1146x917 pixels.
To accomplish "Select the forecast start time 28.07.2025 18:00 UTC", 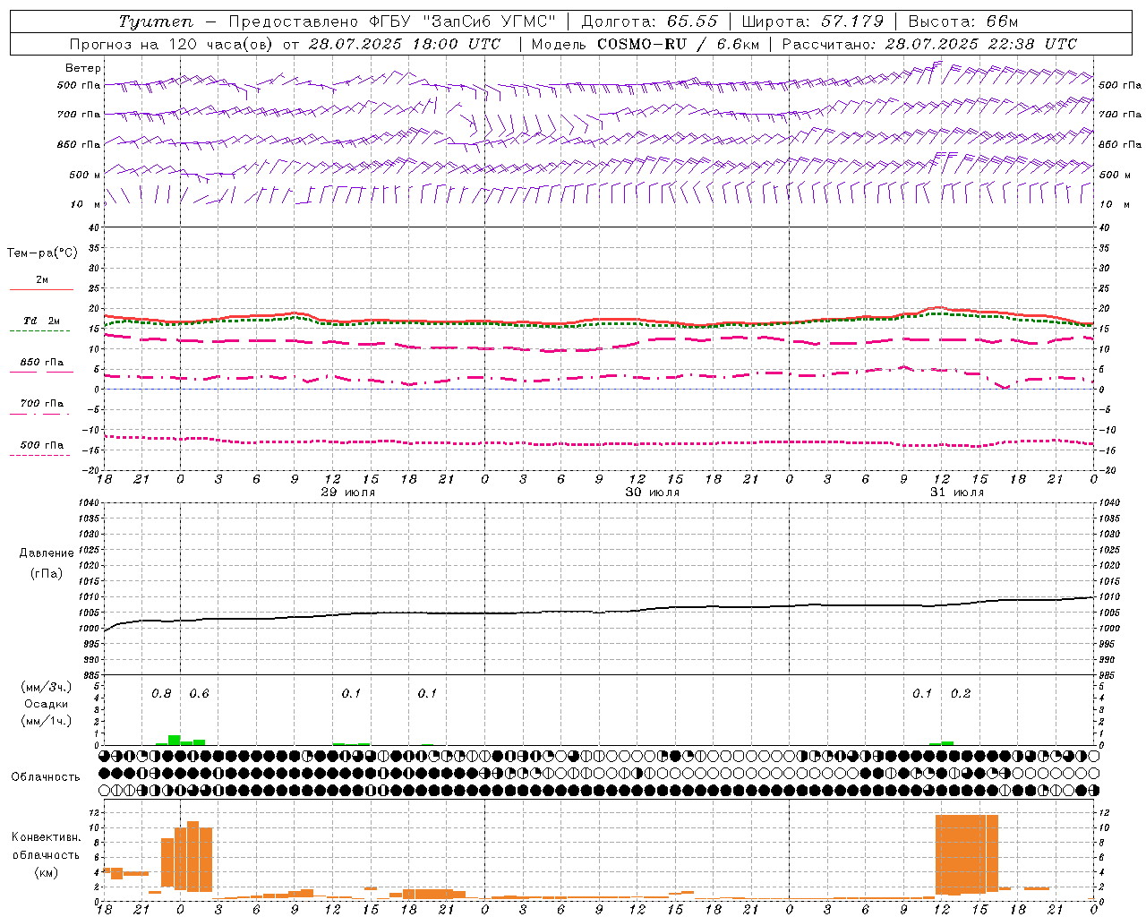I will [405, 44].
